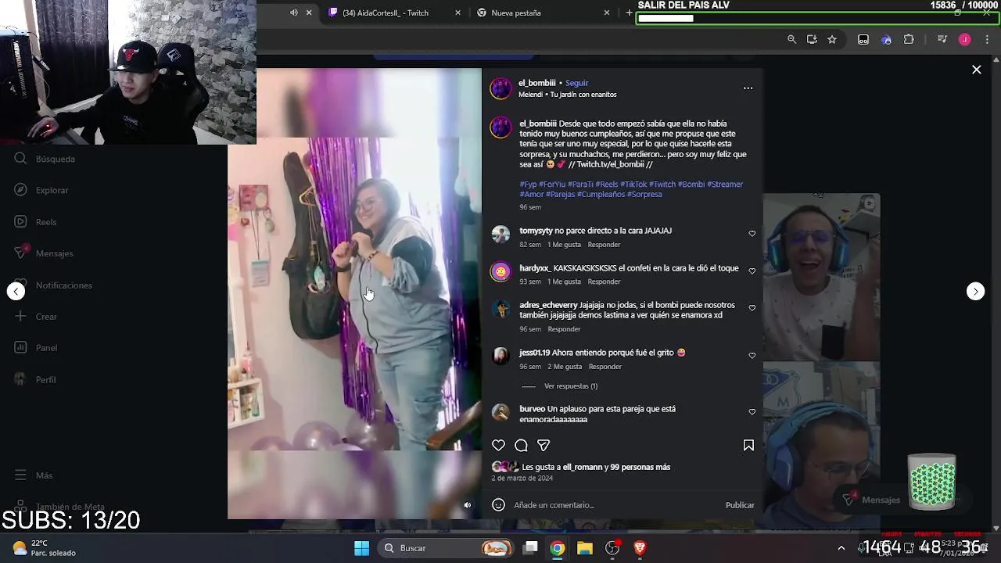
Task: Like the burveo comment
Action: 752,412
